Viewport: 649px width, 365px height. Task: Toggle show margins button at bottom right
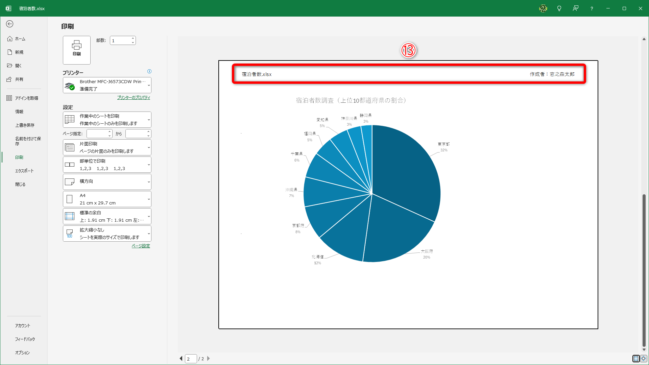pos(636,359)
